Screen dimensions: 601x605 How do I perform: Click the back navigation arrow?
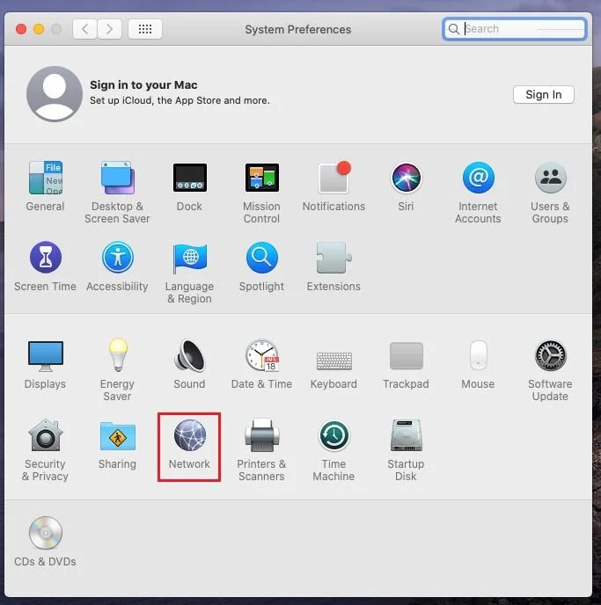pos(84,29)
